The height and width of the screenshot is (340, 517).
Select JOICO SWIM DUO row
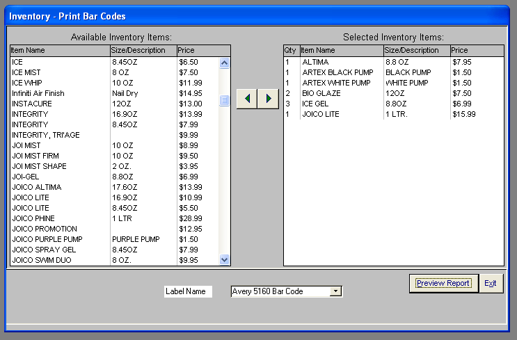115,260
